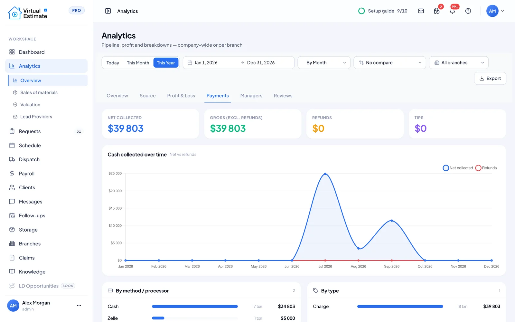This screenshot has height=322, width=515.
Task: Click the Jan 1, 2026 start date field
Action: click(x=206, y=62)
